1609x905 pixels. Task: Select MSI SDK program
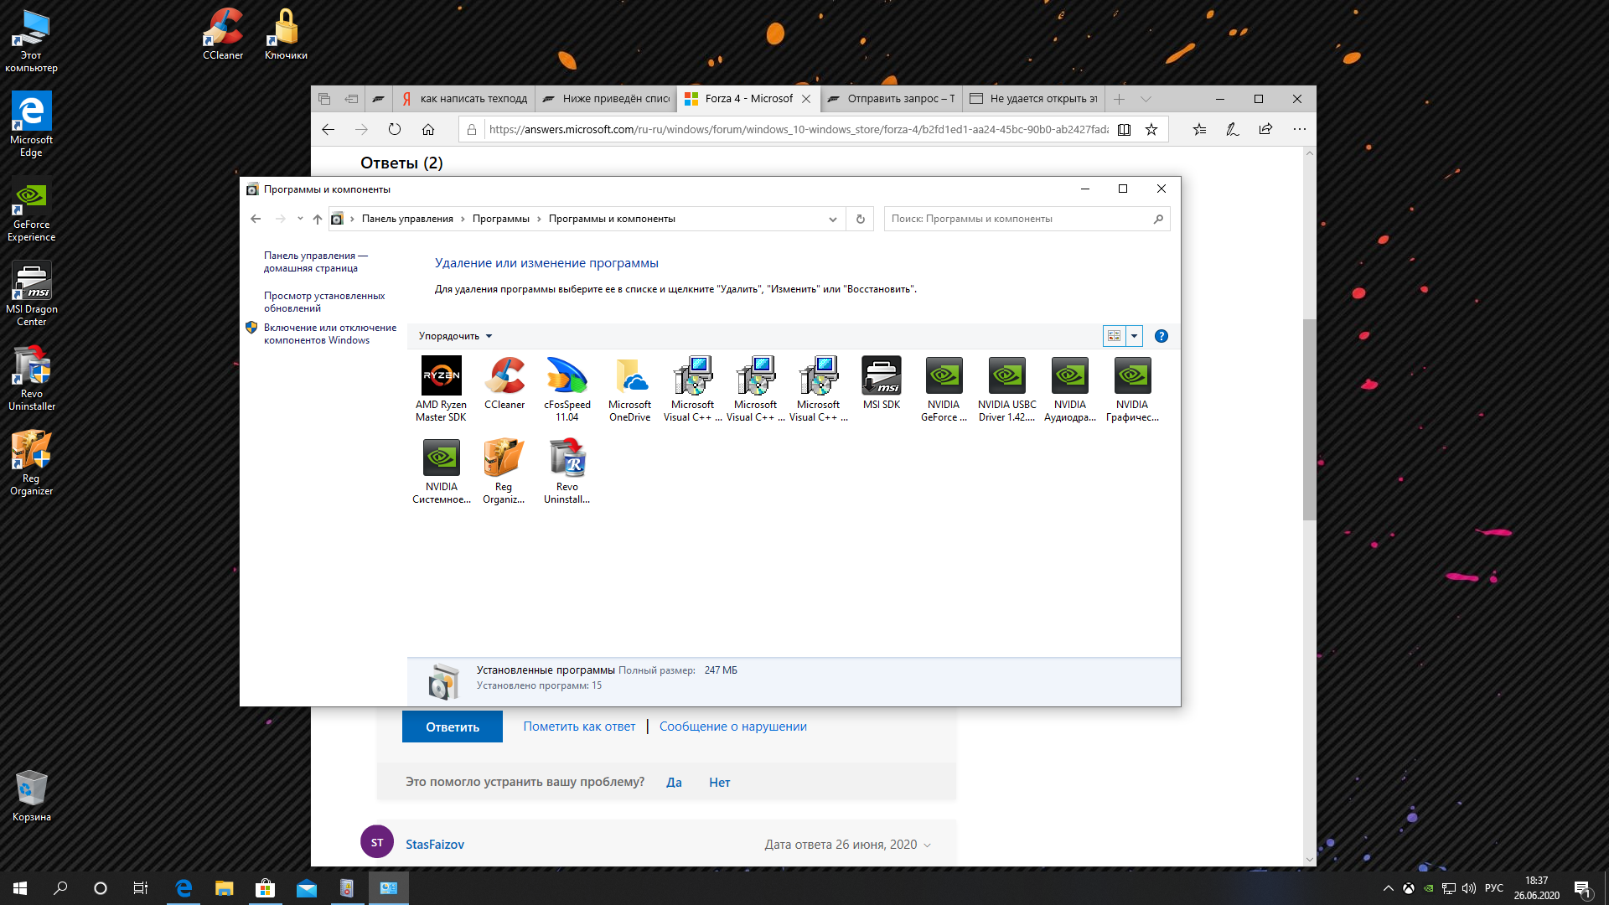(x=882, y=384)
